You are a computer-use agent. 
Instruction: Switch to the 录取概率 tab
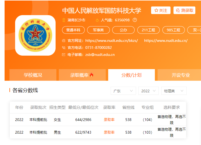[x=82, y=75]
